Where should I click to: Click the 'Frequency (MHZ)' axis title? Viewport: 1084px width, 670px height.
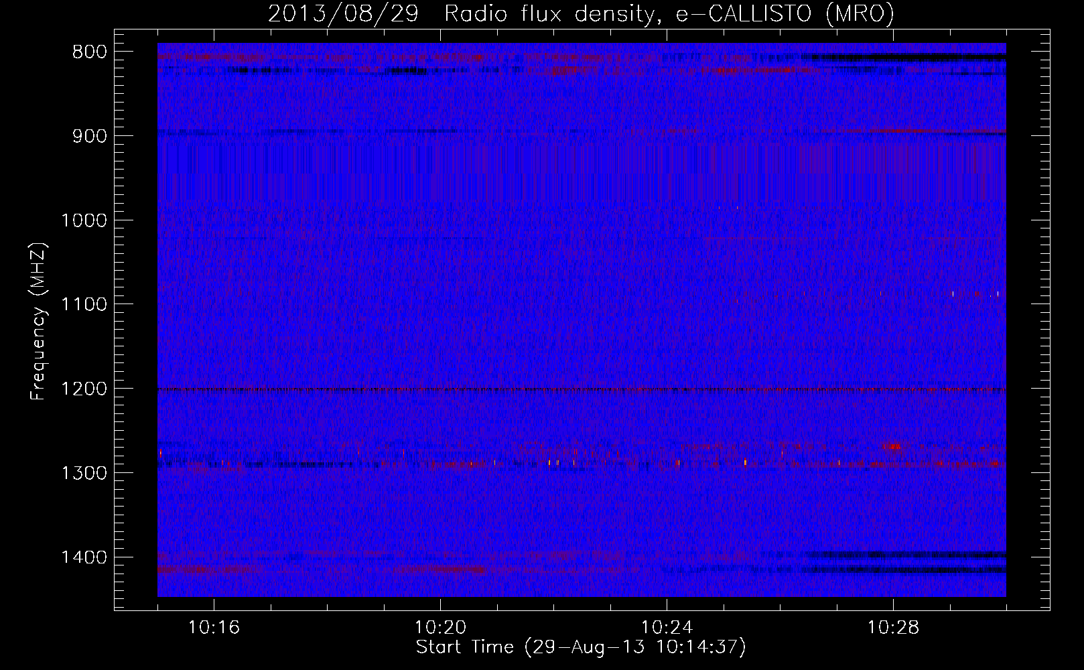click(x=39, y=322)
